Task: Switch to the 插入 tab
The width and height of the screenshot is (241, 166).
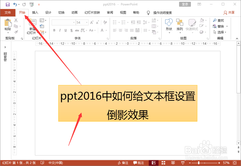Action: pos(35,13)
